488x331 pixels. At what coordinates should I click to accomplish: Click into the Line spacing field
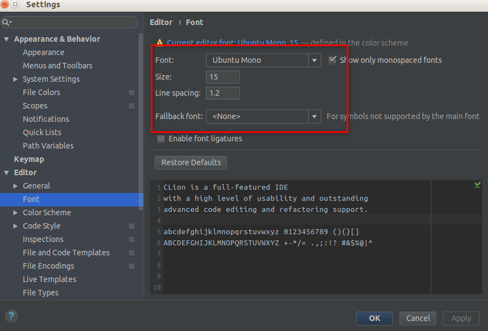click(x=223, y=93)
